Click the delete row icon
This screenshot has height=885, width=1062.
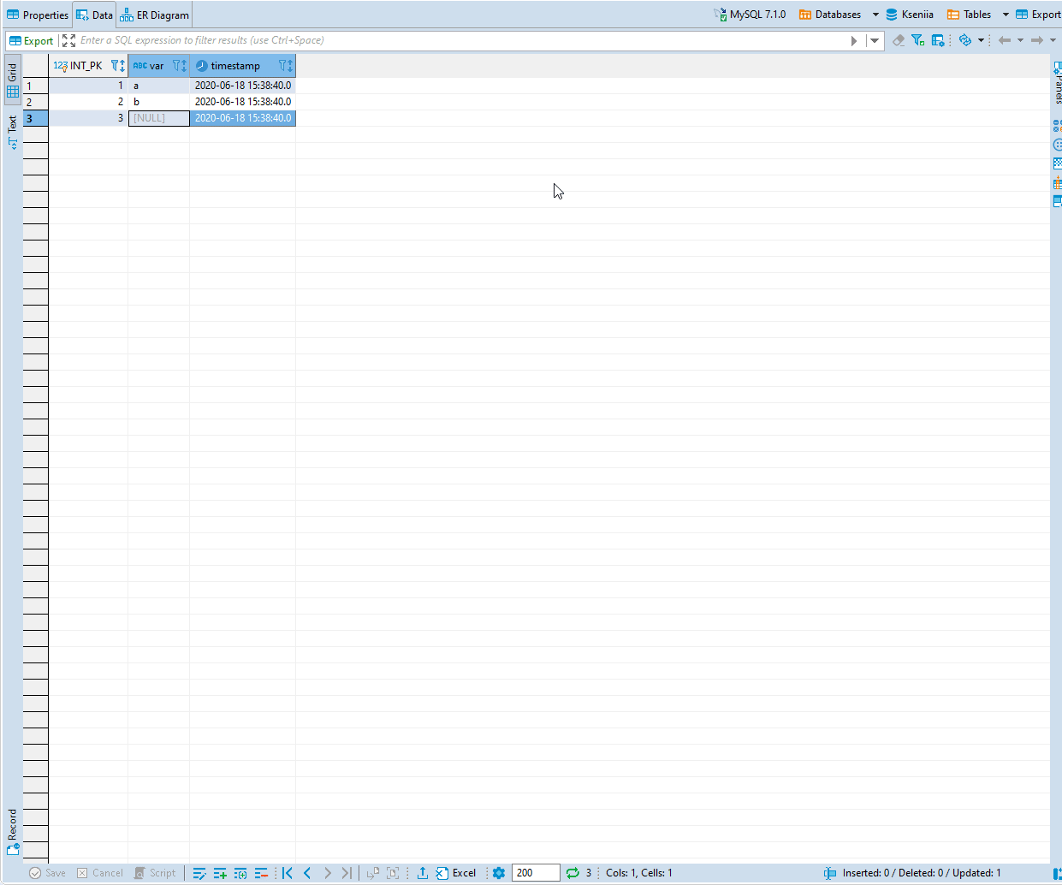tap(261, 873)
